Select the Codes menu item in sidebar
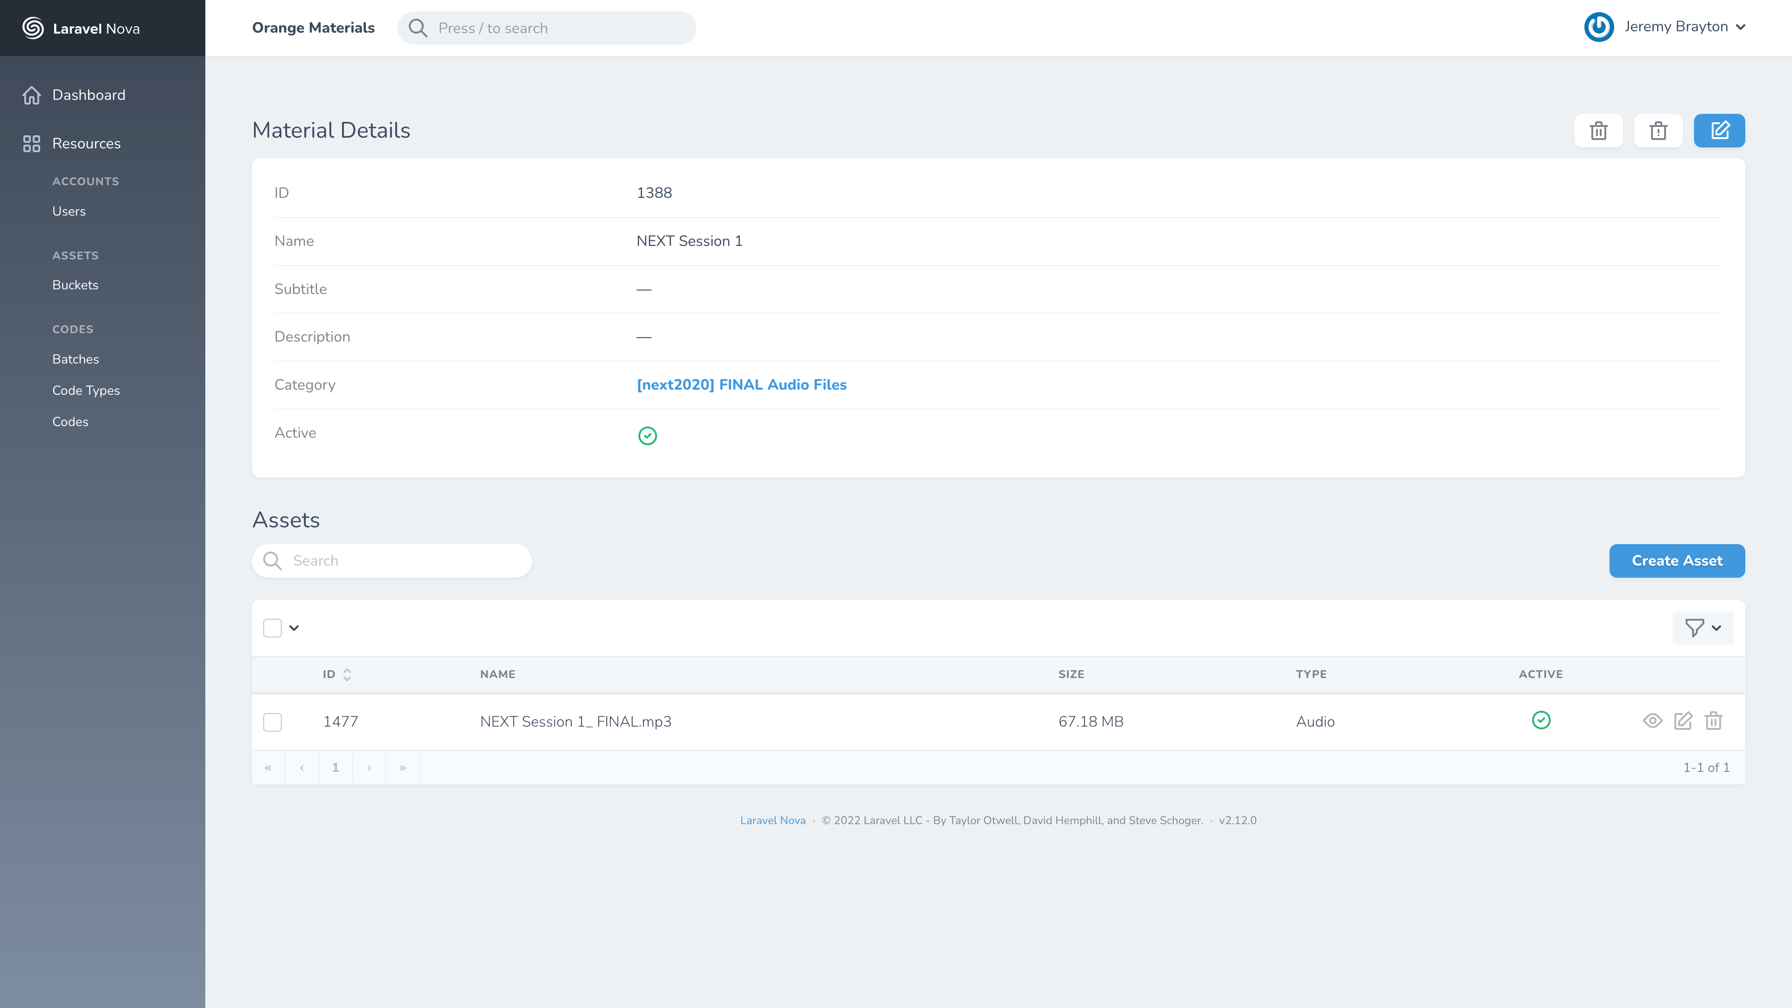The width and height of the screenshot is (1792, 1008). coord(69,421)
